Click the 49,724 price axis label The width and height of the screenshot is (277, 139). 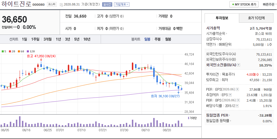(189, 54)
